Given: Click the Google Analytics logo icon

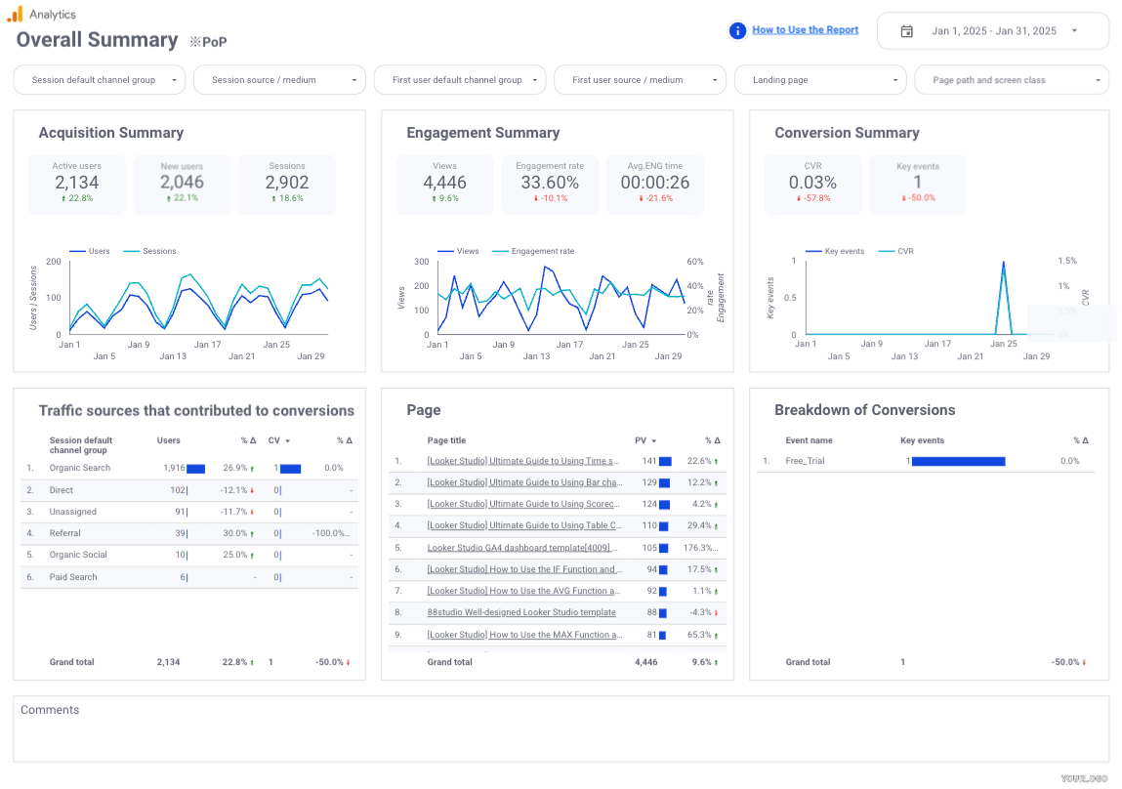Looking at the screenshot, I should click(x=15, y=14).
